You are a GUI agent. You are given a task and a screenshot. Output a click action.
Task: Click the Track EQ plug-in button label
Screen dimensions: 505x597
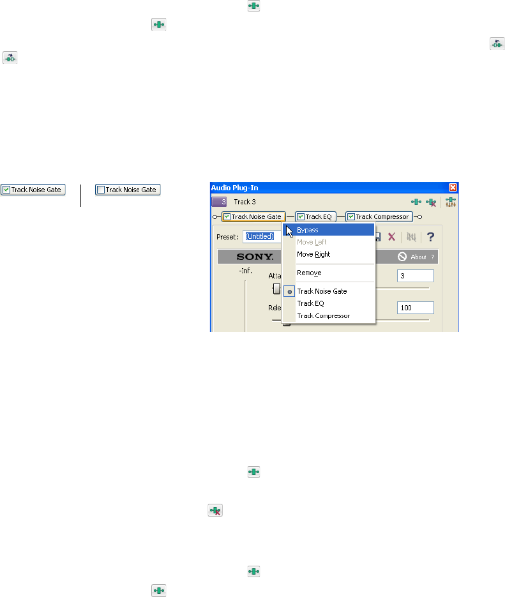(319, 216)
